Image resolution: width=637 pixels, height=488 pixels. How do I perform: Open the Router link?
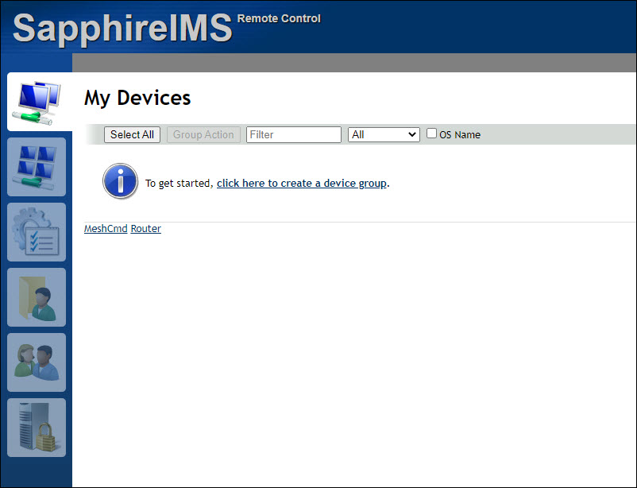pyautogui.click(x=145, y=228)
